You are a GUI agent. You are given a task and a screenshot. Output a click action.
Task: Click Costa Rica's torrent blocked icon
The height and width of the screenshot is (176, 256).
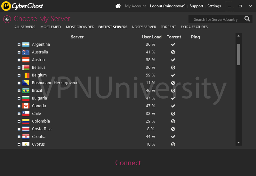click(x=173, y=129)
